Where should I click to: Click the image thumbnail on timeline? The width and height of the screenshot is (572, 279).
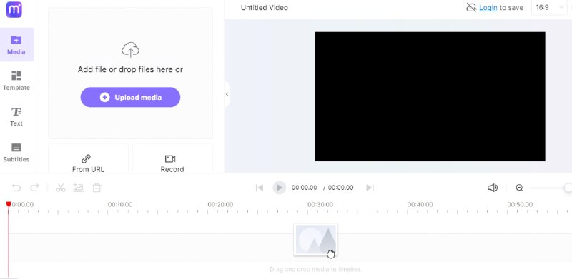pyautogui.click(x=315, y=240)
